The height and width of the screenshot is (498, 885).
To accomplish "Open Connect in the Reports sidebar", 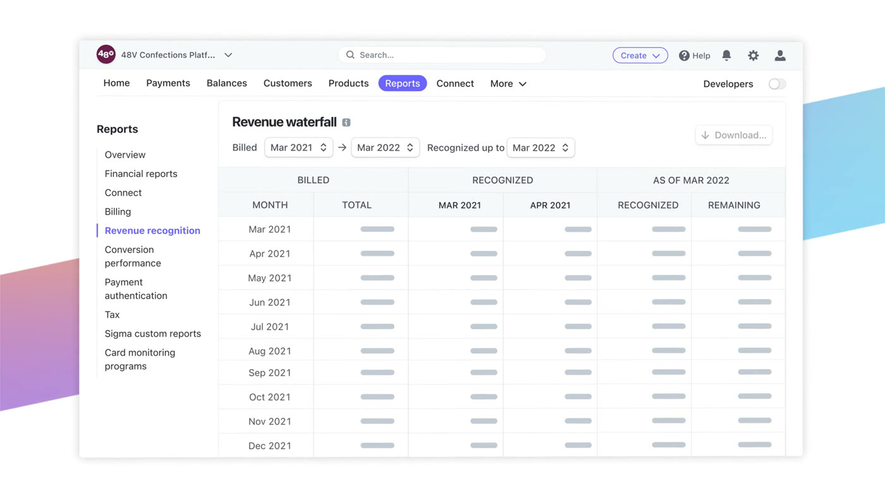I will [123, 193].
